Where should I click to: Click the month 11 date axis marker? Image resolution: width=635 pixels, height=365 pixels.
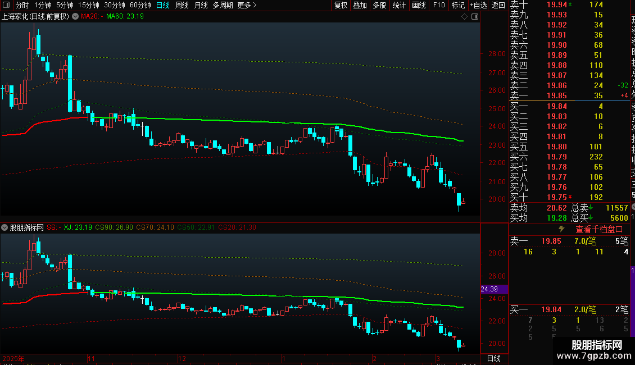91,358
